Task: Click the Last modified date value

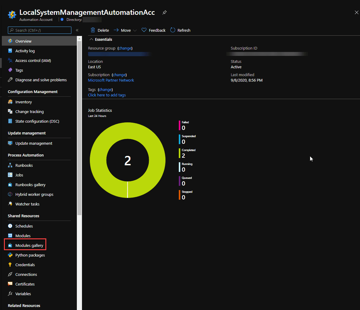Action: (x=247, y=80)
